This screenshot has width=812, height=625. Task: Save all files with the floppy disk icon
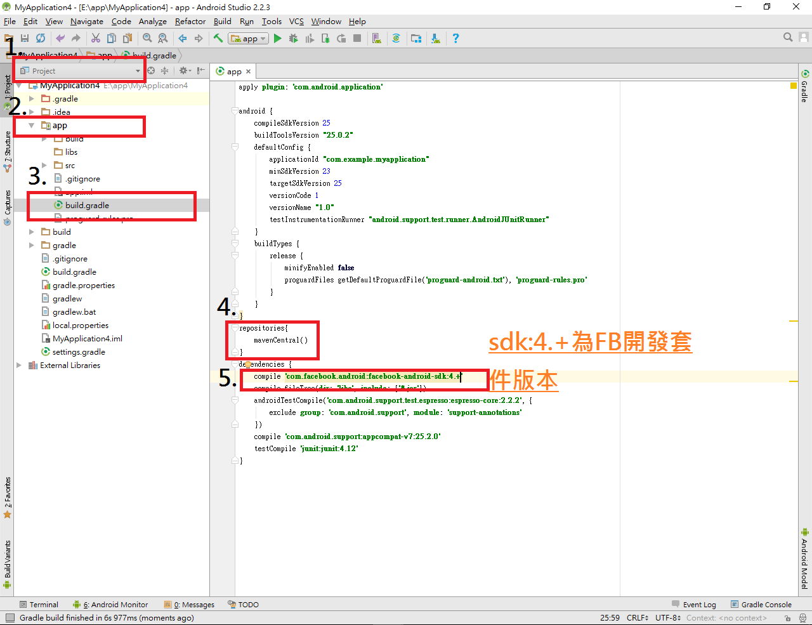[25, 38]
